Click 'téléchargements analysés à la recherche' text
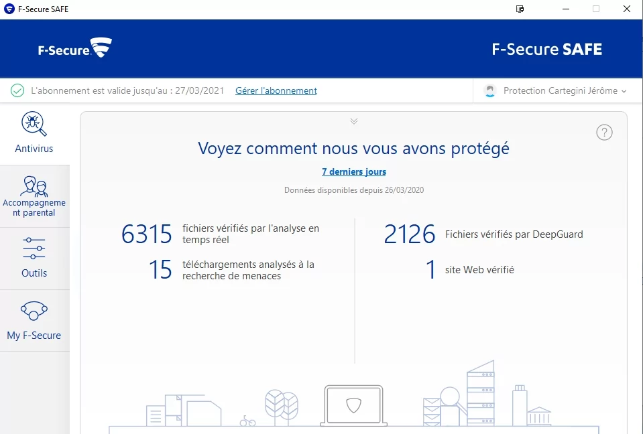Viewport: 643px width, 434px height. pyautogui.click(x=248, y=270)
